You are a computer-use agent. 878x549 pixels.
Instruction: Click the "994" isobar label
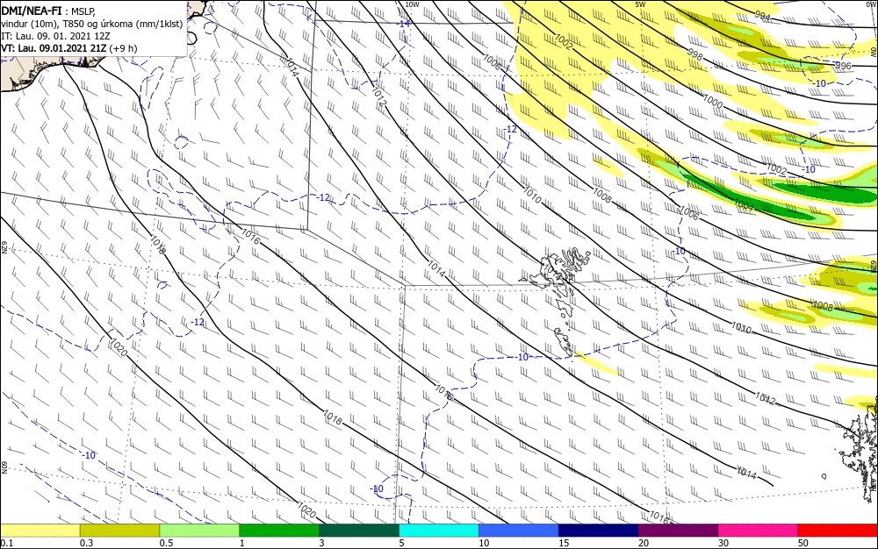(x=762, y=16)
